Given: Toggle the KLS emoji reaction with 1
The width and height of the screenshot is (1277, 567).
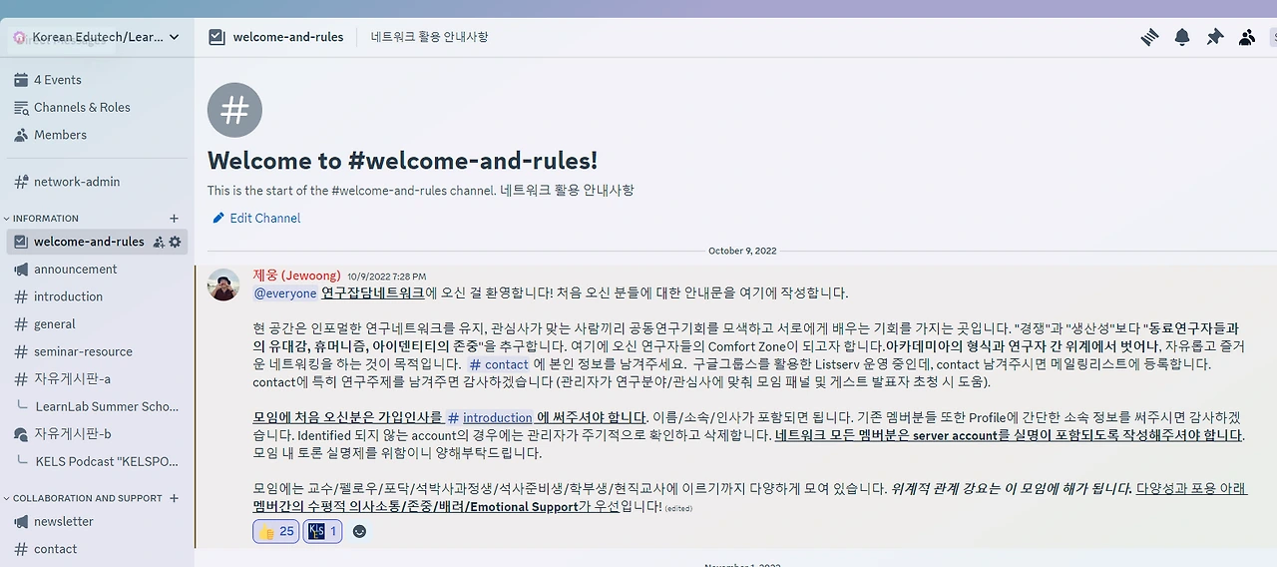Looking at the screenshot, I should click(x=322, y=531).
